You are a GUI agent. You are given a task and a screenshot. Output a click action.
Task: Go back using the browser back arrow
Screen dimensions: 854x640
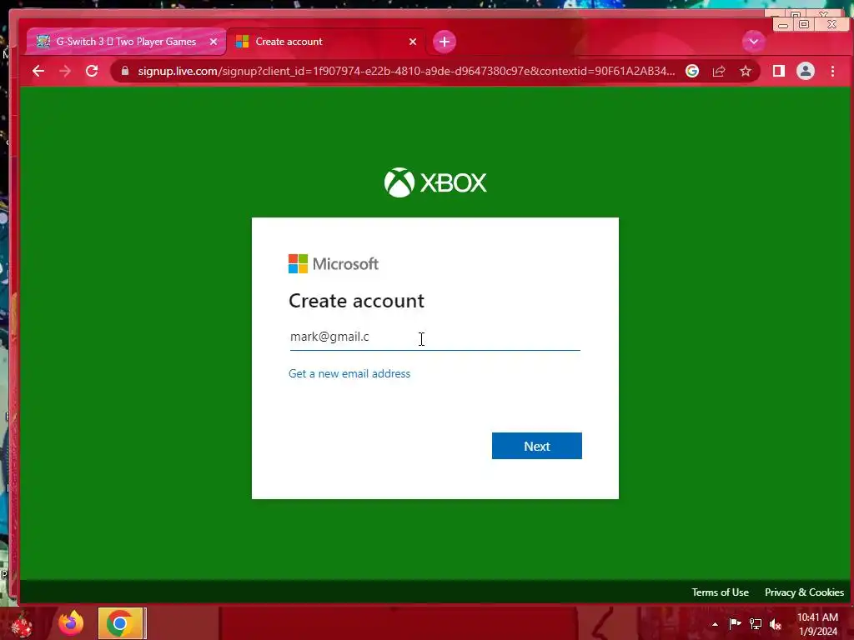[38, 72]
